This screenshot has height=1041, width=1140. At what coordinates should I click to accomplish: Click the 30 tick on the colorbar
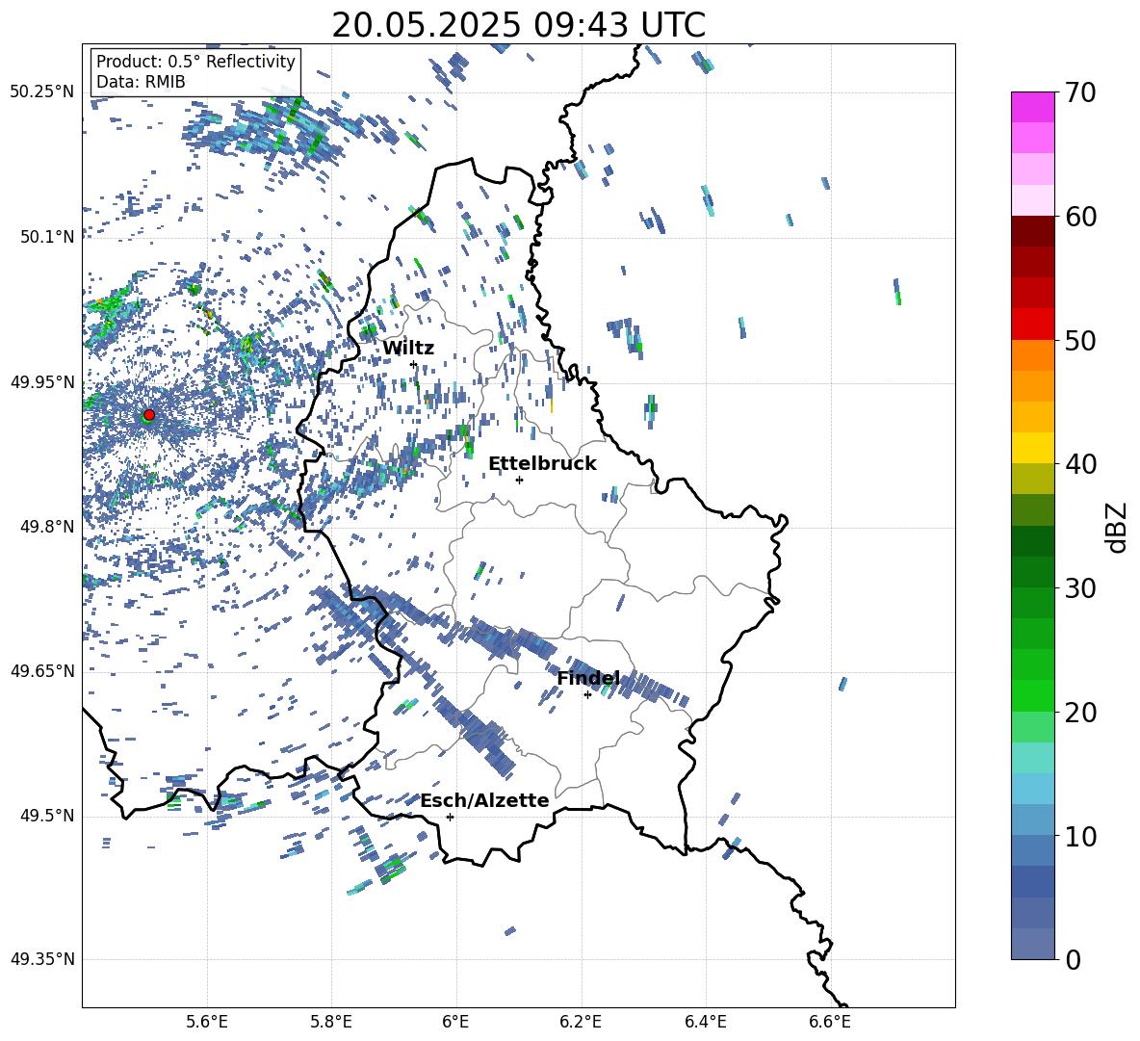[x=1080, y=587]
